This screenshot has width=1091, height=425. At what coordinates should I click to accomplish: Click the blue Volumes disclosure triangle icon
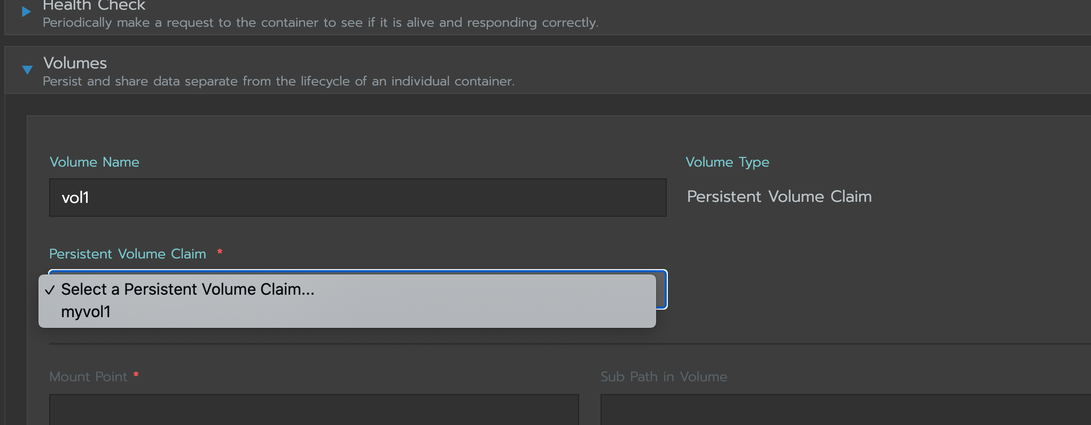click(27, 69)
